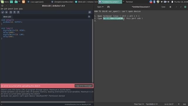Click the highlighted ls -l /dev/ttyACM0 text
188x106 pixels.
pyautogui.click(x=113, y=18)
